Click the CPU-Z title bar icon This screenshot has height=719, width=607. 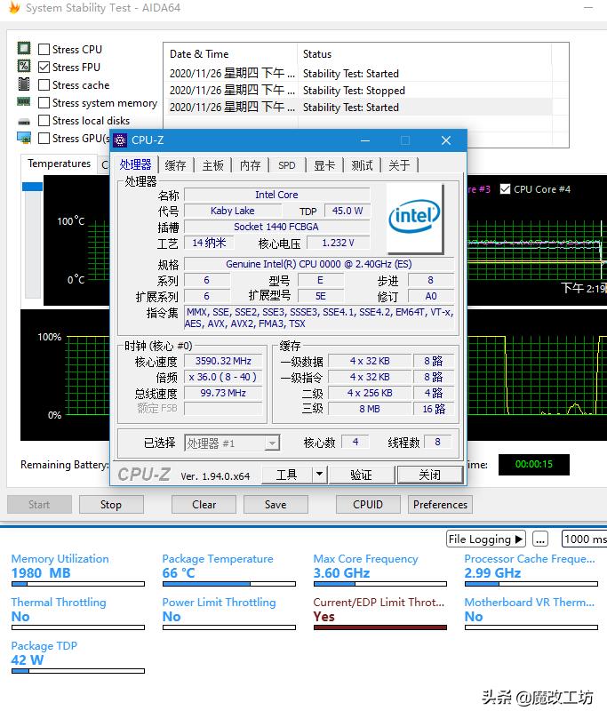120,140
